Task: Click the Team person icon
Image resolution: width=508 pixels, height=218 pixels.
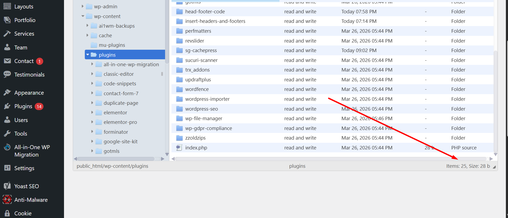Action: (7, 47)
